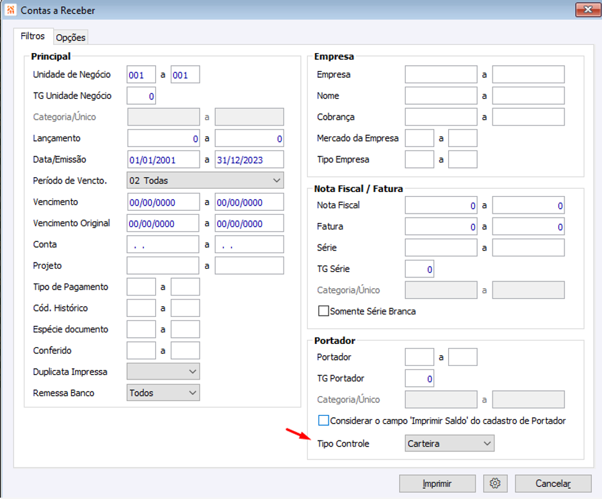Open the Período de Vencto. dropdown
Image resolution: width=602 pixels, height=499 pixels.
click(x=205, y=181)
